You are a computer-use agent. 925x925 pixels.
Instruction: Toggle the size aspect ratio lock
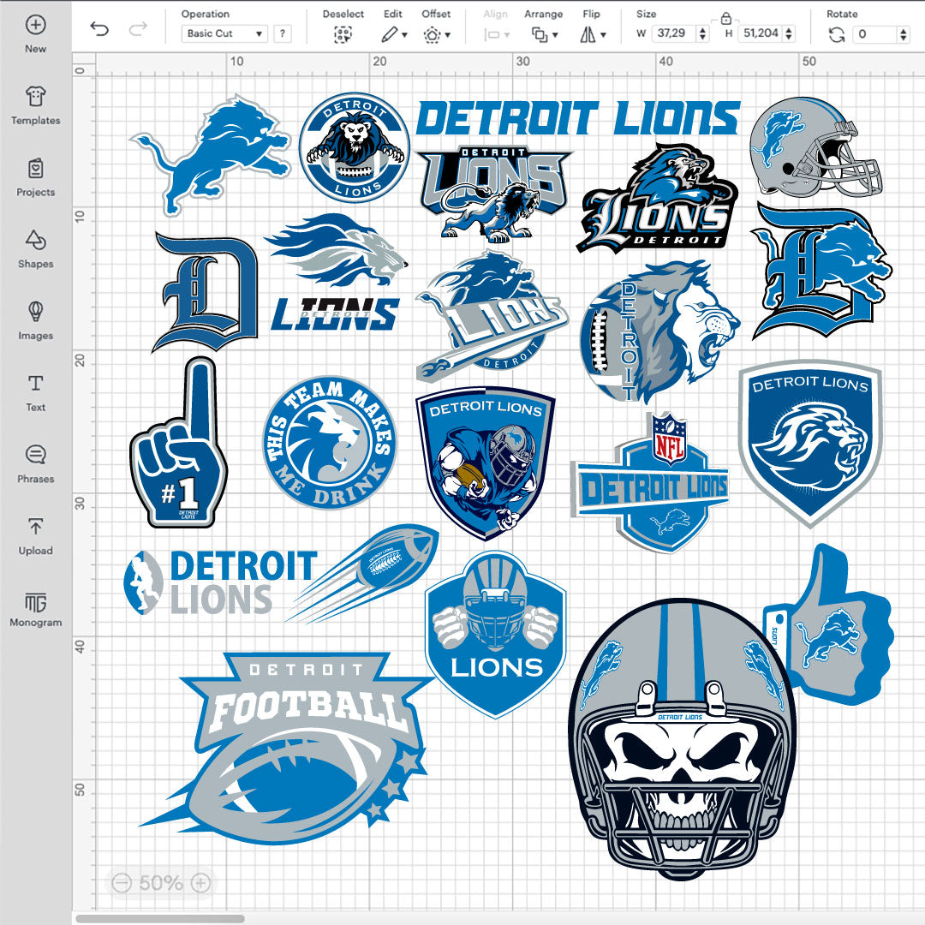[x=725, y=17]
